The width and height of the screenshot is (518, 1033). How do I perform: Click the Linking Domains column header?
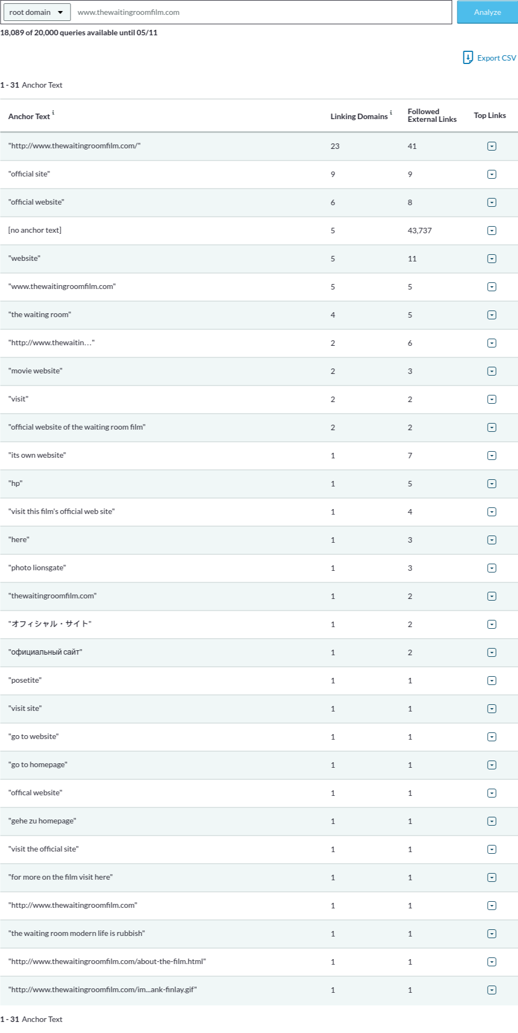click(x=359, y=116)
